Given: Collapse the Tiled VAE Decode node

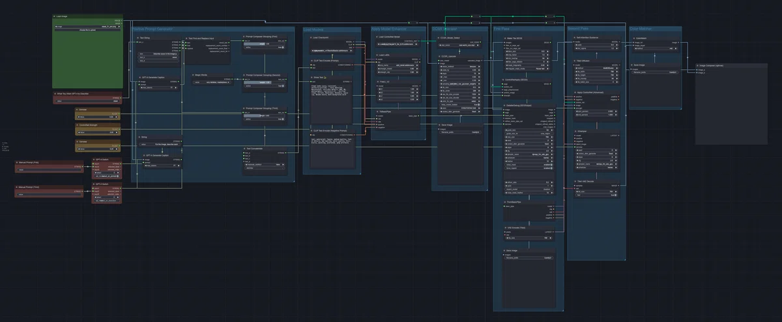Looking at the screenshot, I should click(576, 181).
